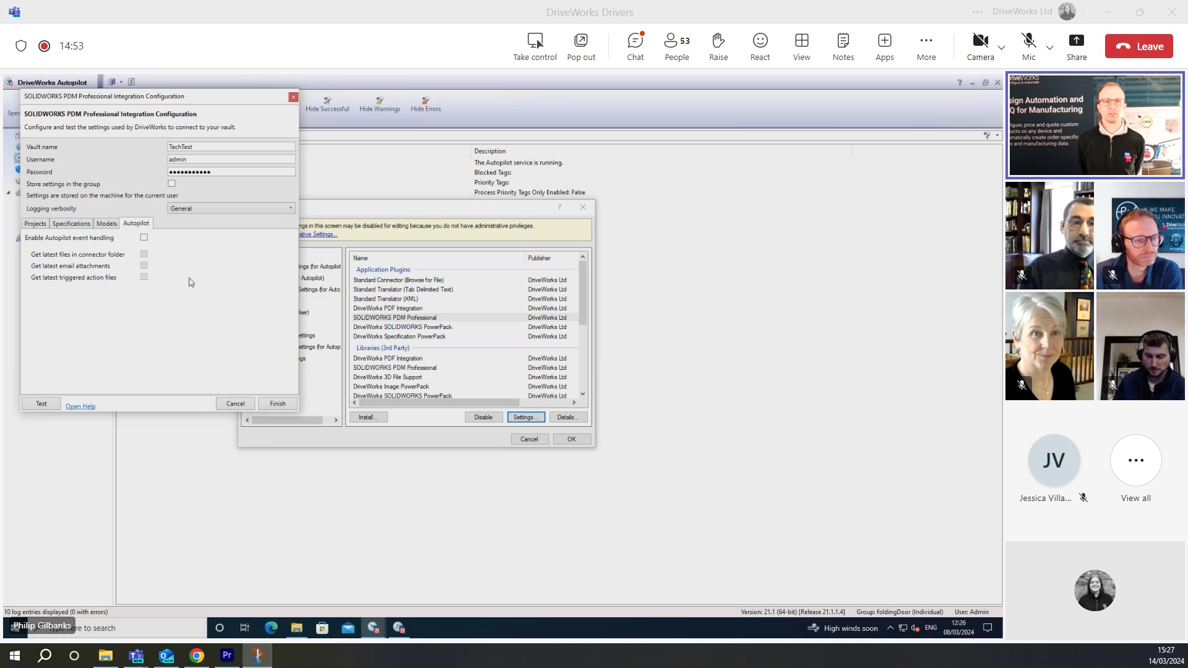Select the speaker's video thumbnail
The width and height of the screenshot is (1188, 668).
tap(1095, 126)
